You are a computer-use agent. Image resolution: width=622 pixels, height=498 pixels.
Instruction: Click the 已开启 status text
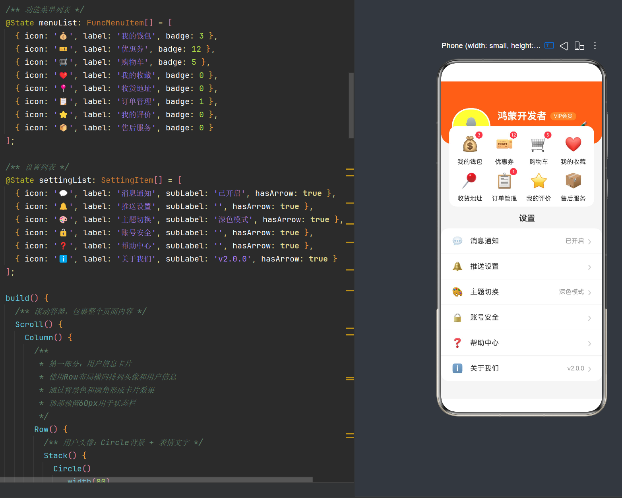(575, 241)
